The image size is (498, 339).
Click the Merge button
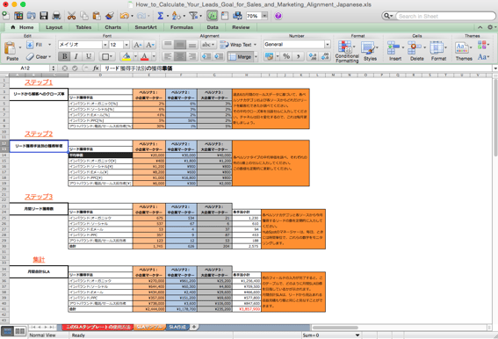tap(240, 57)
